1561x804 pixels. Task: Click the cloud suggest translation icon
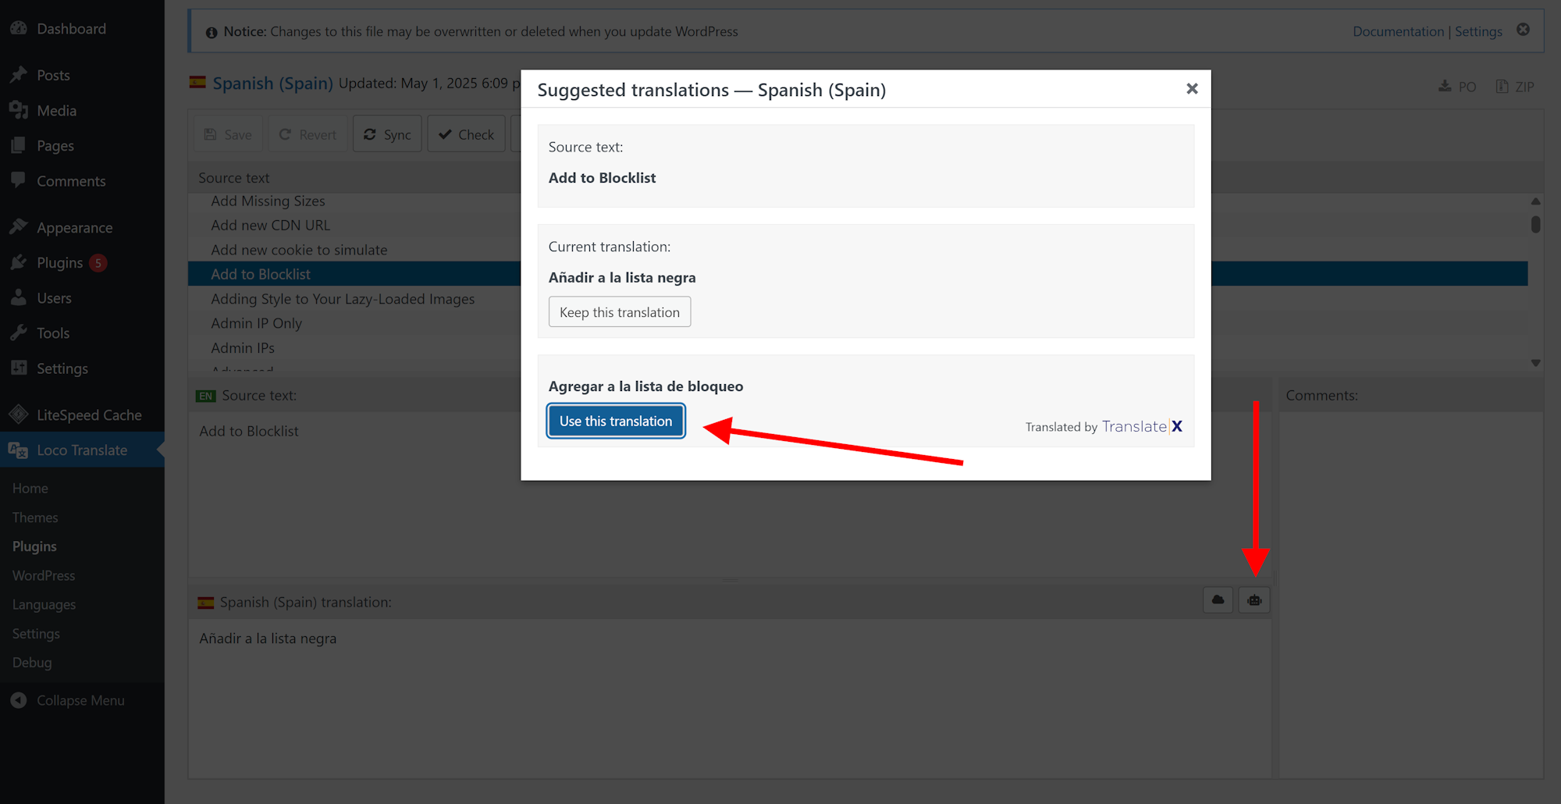[x=1218, y=600]
